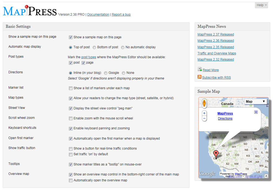
Task: Open 'MapPress 2.37 Released' news link
Action: coord(215,34)
